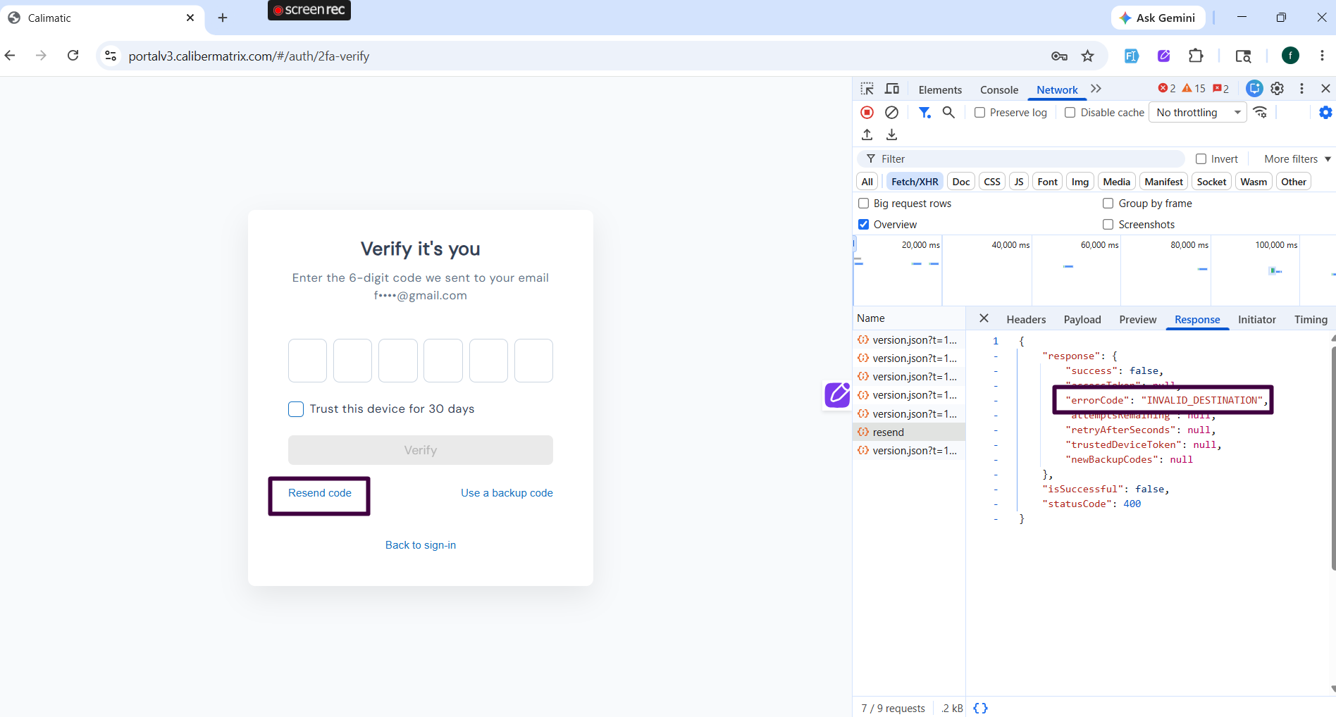The width and height of the screenshot is (1336, 717).
Task: Open the Timing tab
Action: [1311, 319]
